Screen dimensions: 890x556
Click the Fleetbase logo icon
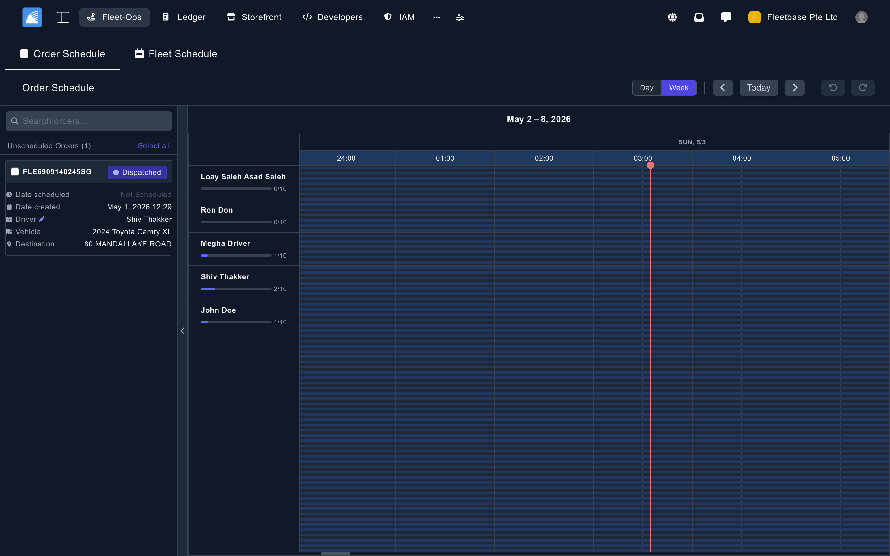click(x=32, y=17)
